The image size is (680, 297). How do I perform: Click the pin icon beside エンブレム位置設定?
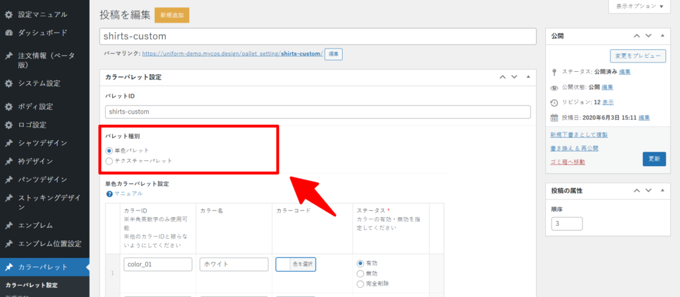[x=9, y=244]
